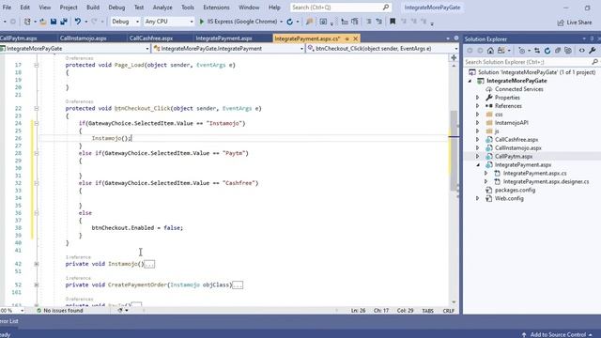Viewport: 601px width, 338px height.
Task: Select Web.config in Solution Explorer
Action: click(x=509, y=198)
